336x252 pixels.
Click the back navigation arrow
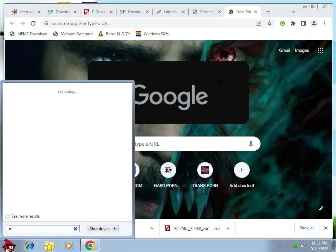point(12,23)
